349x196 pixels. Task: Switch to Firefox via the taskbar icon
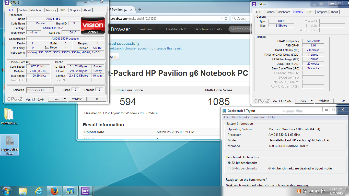(54, 191)
